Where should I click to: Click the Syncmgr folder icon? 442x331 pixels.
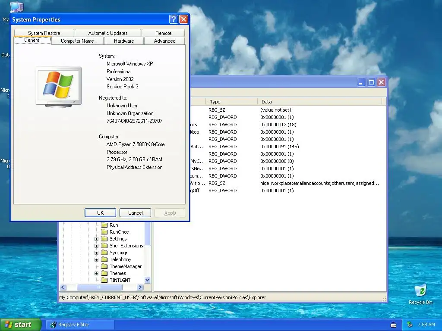pyautogui.click(x=104, y=253)
